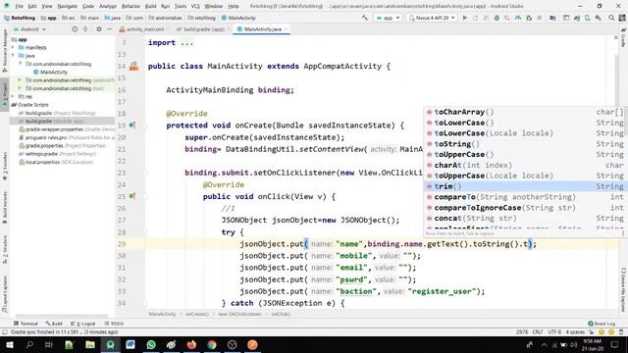The width and height of the screenshot is (628, 353).
Task: Open the Logcat tool window
Action: pyautogui.click(x=82, y=324)
